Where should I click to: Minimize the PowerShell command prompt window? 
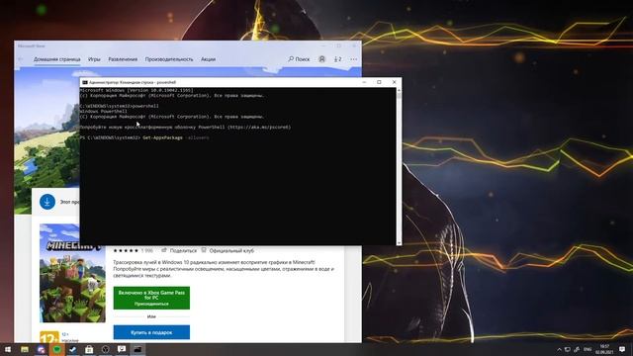pyautogui.click(x=364, y=82)
